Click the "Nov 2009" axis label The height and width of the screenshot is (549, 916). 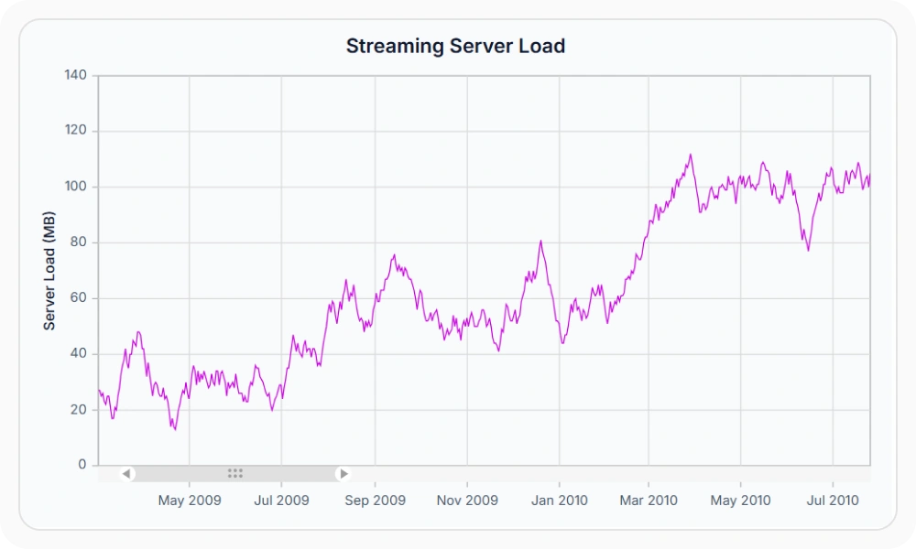(467, 501)
